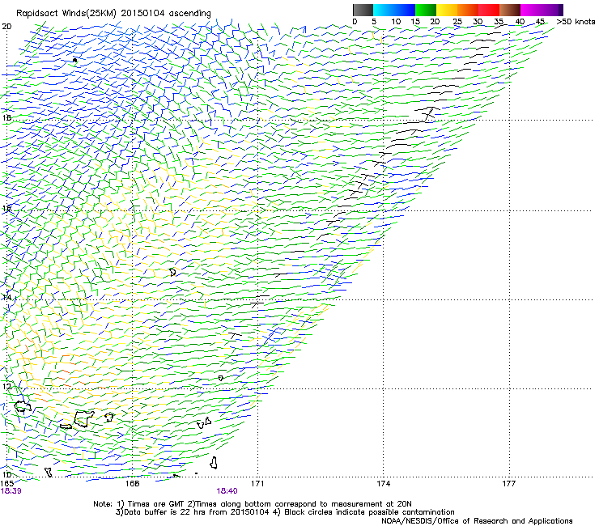The image size is (599, 526).
Task: Click the longitude axis label 165
Action: coord(7,483)
